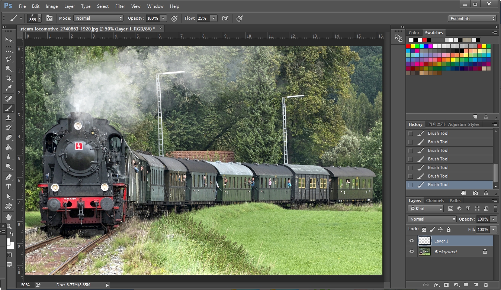Open the Essentials workspace dropdown

click(x=472, y=19)
